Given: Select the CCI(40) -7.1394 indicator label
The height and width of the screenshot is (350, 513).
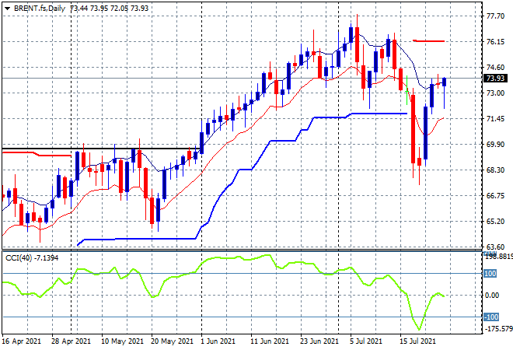Looking at the screenshot, I should 32,258.
